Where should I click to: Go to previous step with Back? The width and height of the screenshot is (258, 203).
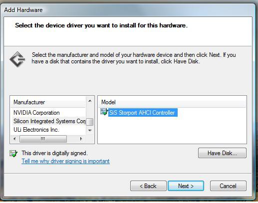click(x=148, y=186)
